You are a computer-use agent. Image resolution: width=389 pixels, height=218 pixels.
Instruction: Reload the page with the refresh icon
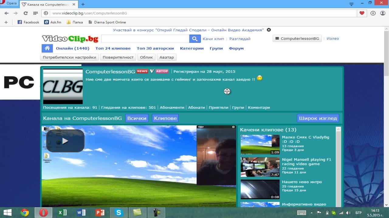[x=26, y=13]
